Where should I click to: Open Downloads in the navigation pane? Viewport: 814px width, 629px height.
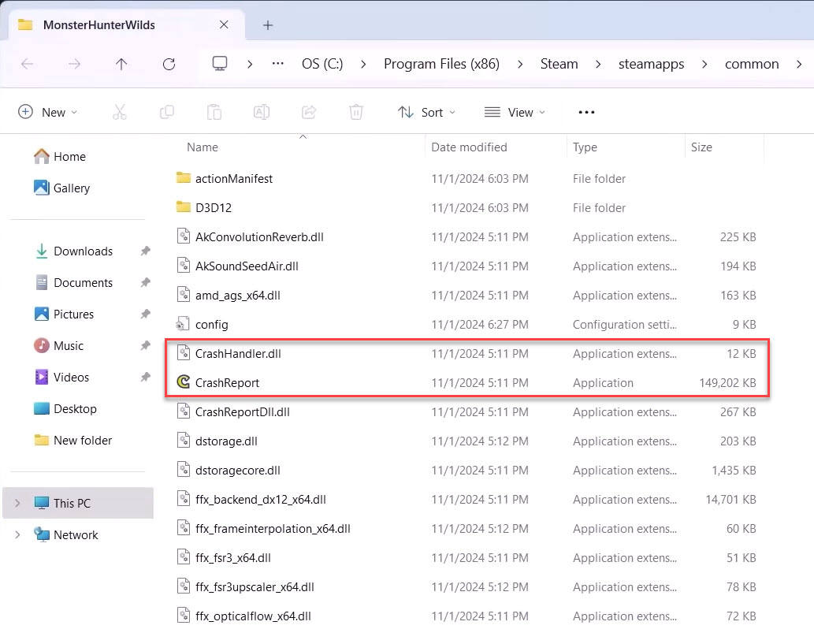point(83,251)
